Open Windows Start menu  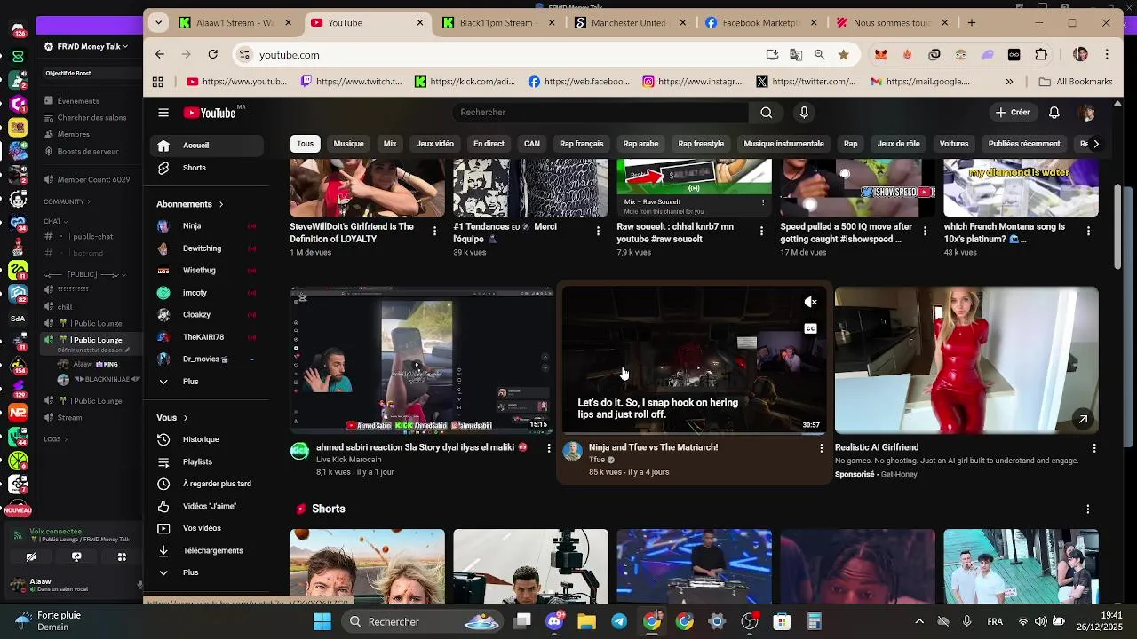coord(322,621)
